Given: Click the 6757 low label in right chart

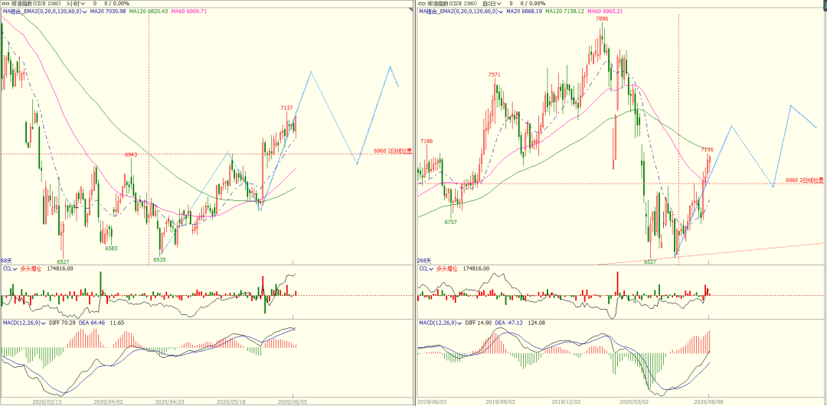Looking at the screenshot, I should (450, 222).
